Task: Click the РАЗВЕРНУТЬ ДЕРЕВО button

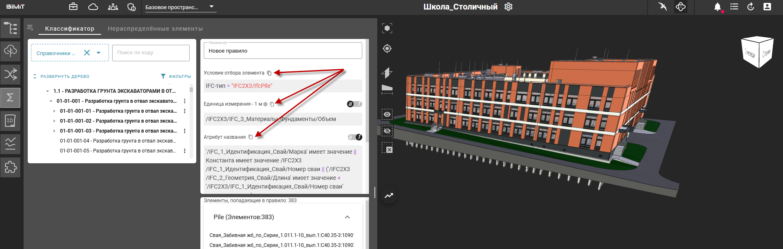Action: 61,76
